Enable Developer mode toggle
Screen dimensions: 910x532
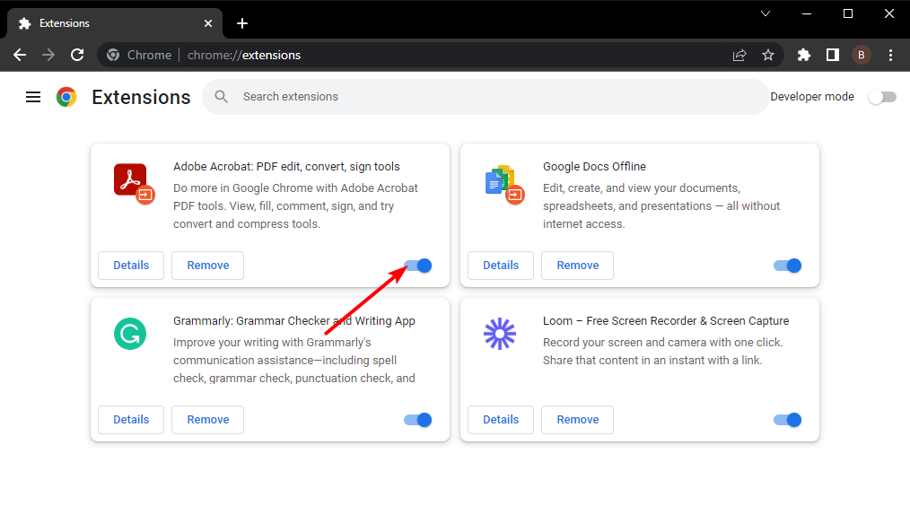tap(882, 97)
